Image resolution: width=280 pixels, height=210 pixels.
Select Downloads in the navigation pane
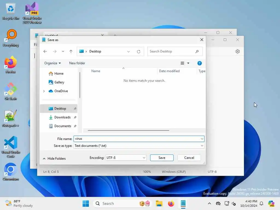pos(62,117)
